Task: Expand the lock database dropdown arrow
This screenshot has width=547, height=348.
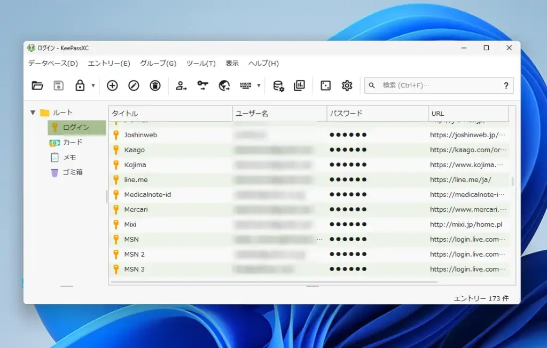Action: [x=93, y=85]
